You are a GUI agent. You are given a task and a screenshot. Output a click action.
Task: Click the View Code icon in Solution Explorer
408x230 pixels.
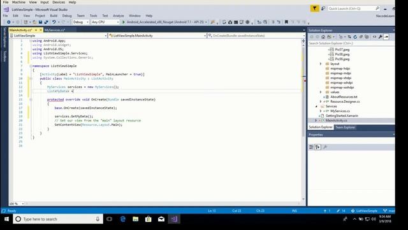tap(374, 37)
